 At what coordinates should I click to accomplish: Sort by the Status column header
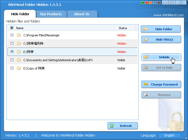pyautogui.click(x=123, y=28)
